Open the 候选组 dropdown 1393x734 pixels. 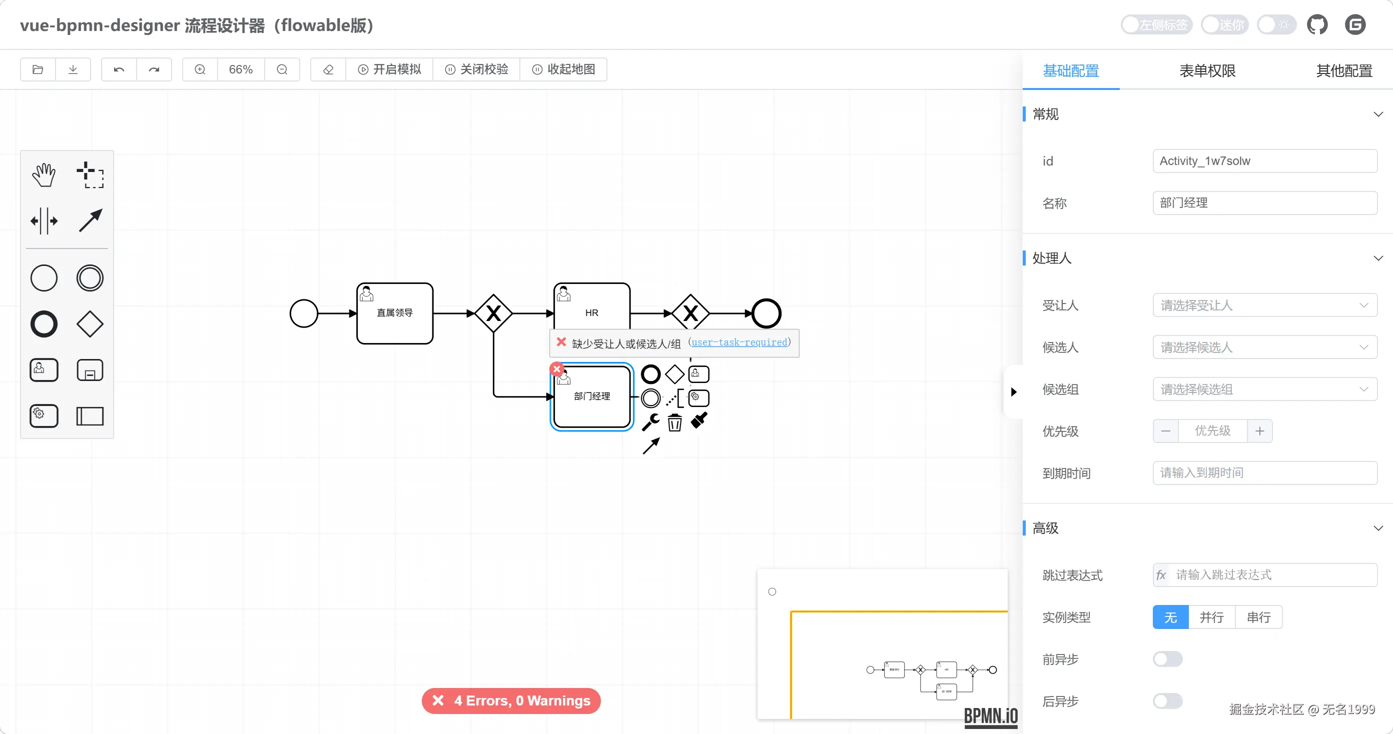click(1264, 389)
